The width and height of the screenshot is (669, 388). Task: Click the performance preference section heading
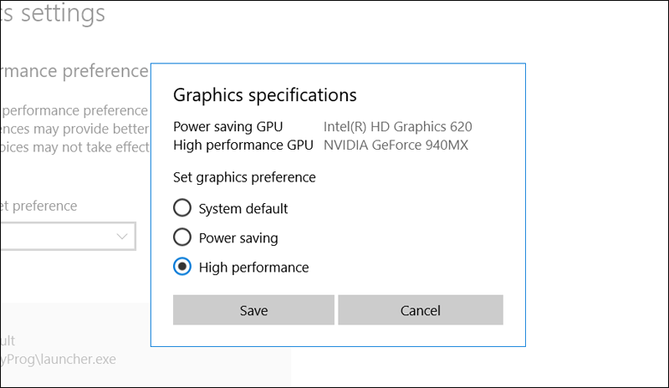(74, 71)
